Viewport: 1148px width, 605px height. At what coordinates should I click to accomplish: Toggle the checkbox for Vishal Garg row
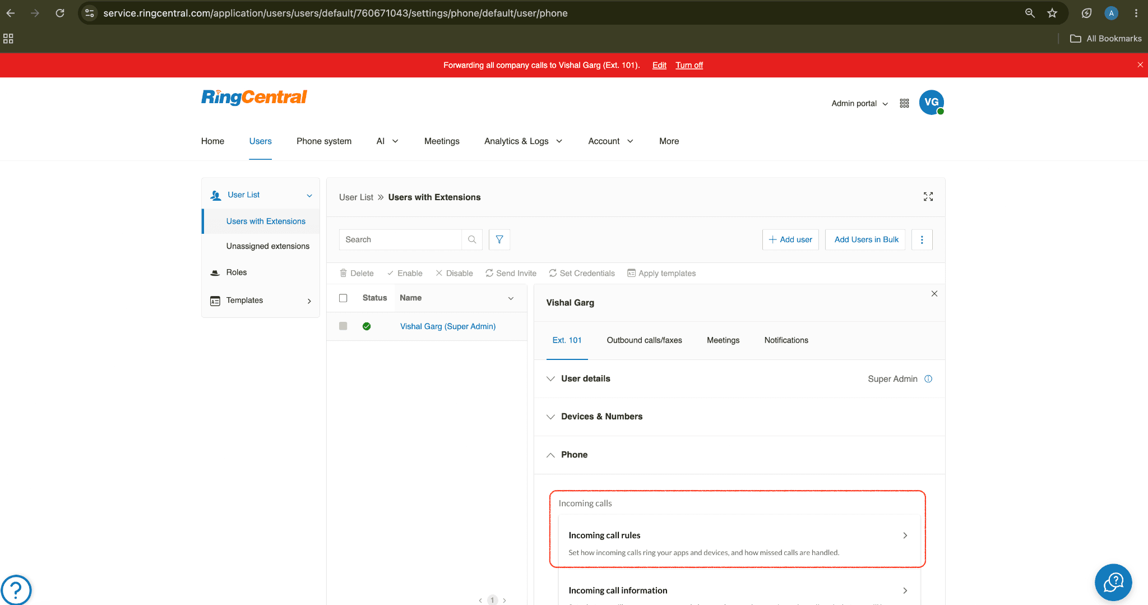click(x=343, y=326)
